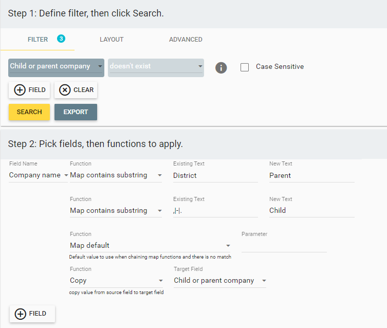Screen dimensions: 387x328
Task: Click the EXPORT button
Action: 76,112
